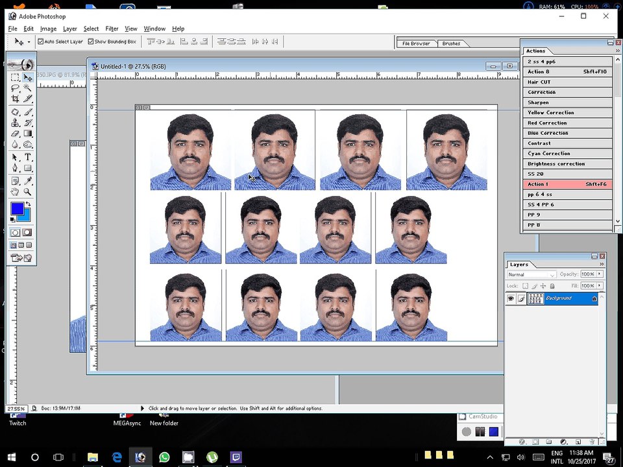Add layer mask in Layers panel

coord(535,442)
